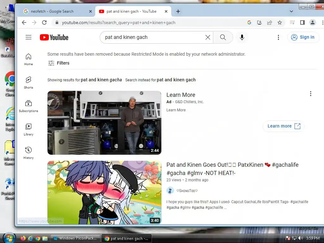
Task: Click the Pat and Kinen gacha video thumbnail
Action: 104,193
